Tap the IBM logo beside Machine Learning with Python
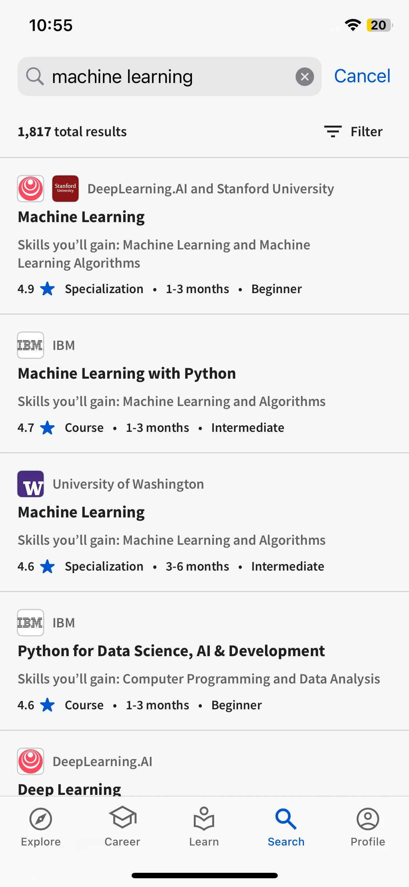Screen dimensions: 409x887 click(31, 345)
